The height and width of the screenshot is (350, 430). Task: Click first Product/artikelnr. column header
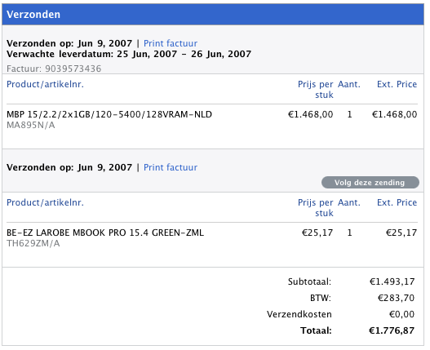[x=45, y=84]
